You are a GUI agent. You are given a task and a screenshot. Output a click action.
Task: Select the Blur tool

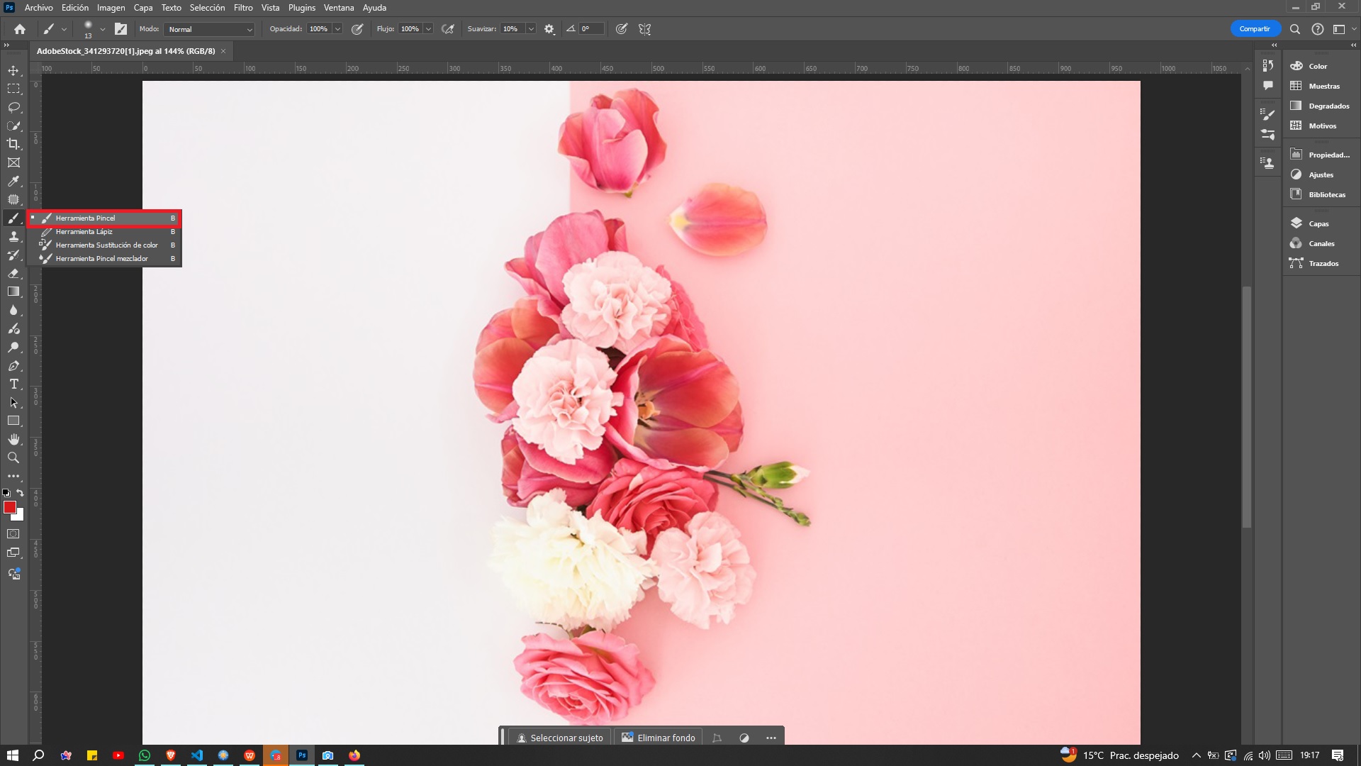click(13, 310)
